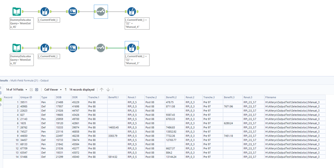Viewport: 334px width, 168px height.
Task: Click clear field selection X icon
Action: pyautogui.click(x=37, y=90)
